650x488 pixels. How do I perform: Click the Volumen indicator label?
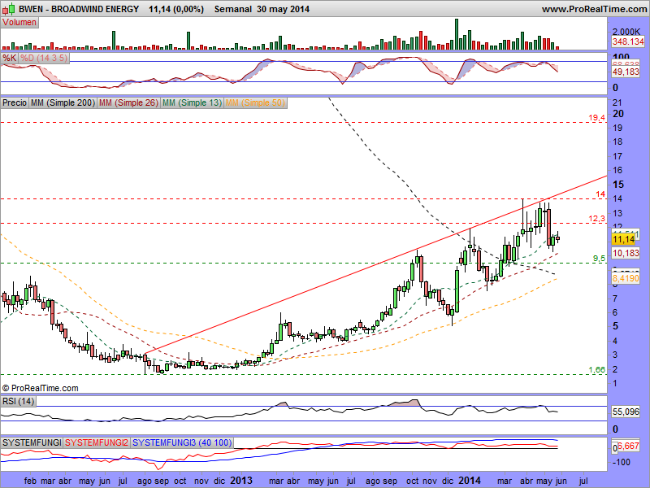(x=19, y=23)
